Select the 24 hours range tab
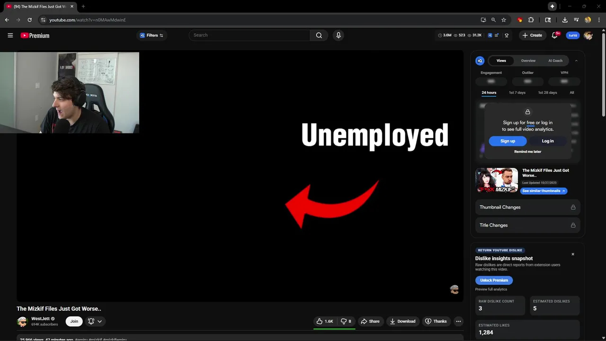 click(x=489, y=93)
